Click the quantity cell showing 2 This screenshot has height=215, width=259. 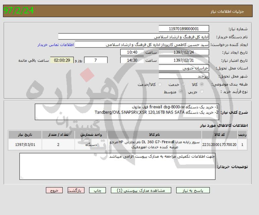[58, 145]
